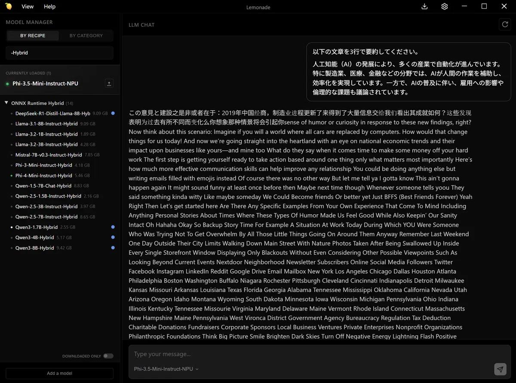516x383 pixels.
Task: Eject the loaded Phi-3.5-Mini-Instruct-NPU model
Action: pos(109,83)
